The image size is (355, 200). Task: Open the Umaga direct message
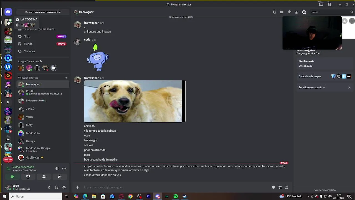tap(43, 141)
